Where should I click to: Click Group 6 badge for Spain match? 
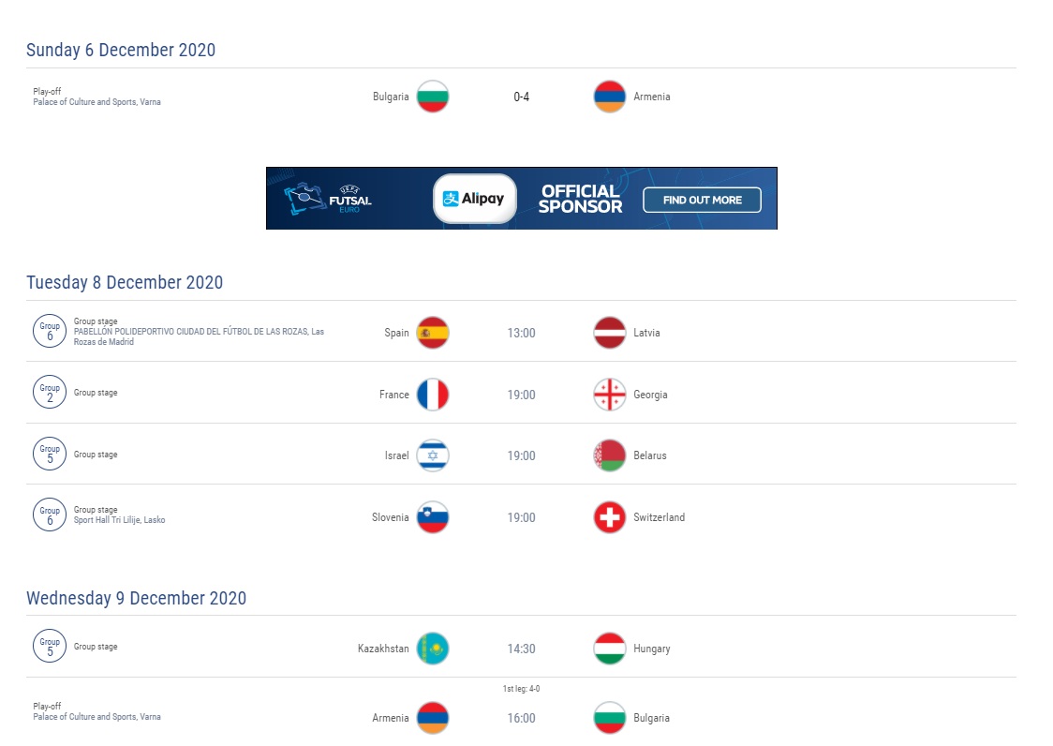[x=50, y=332]
